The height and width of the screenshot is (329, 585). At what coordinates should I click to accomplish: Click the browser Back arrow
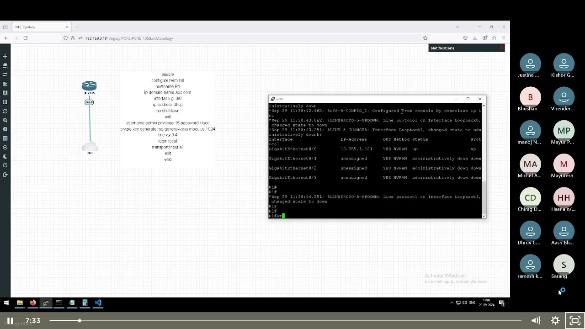click(6, 38)
